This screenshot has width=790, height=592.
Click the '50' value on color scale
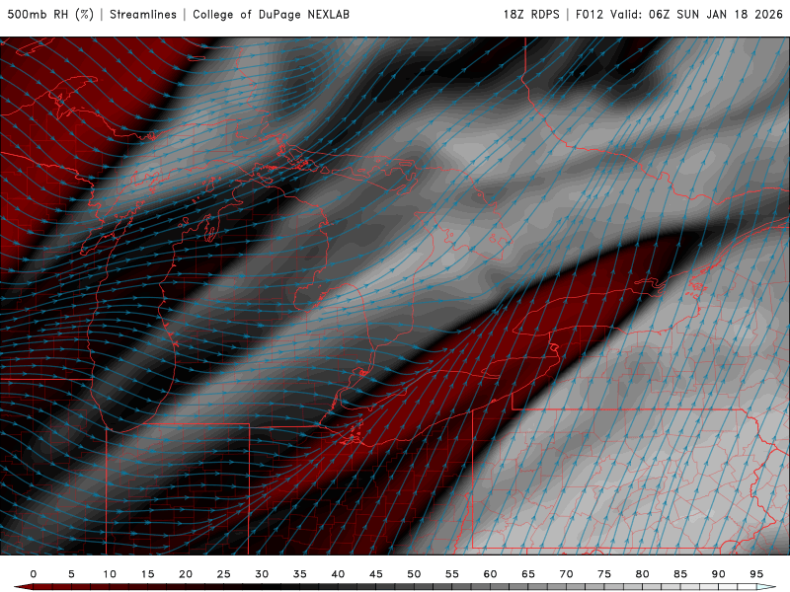click(x=414, y=574)
